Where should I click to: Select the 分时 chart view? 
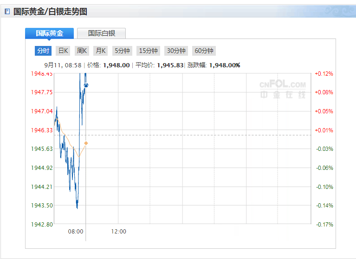click(x=43, y=51)
